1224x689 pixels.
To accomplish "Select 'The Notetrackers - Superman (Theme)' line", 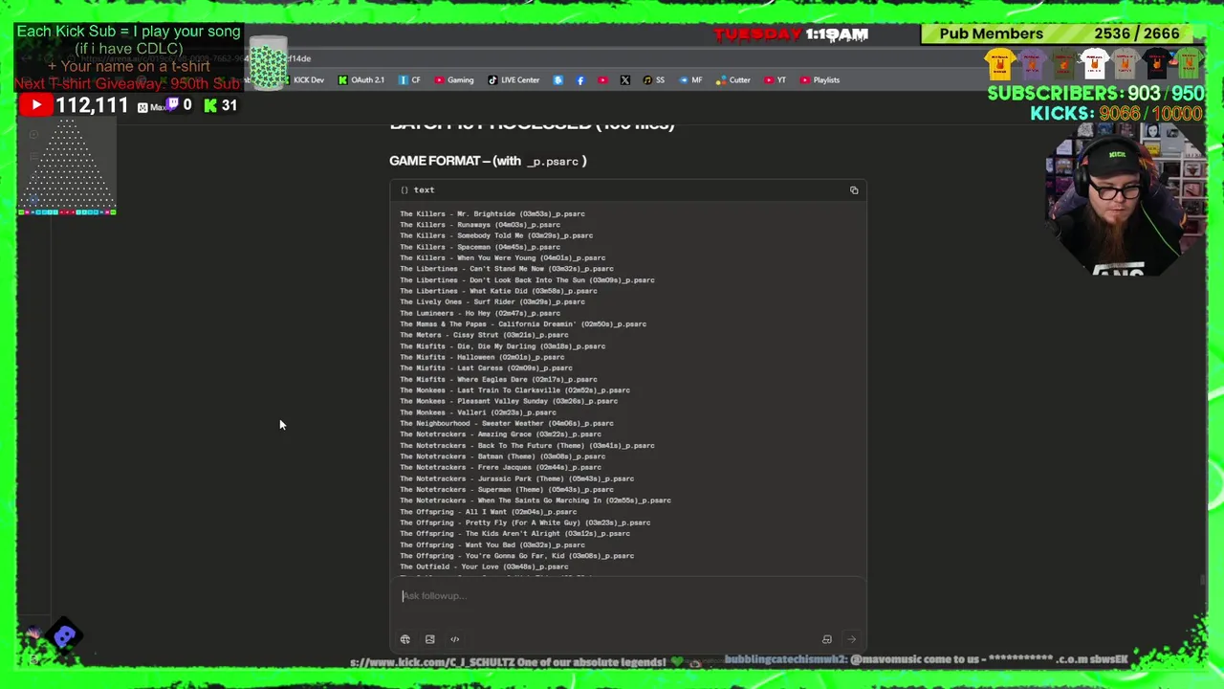I will point(507,490).
